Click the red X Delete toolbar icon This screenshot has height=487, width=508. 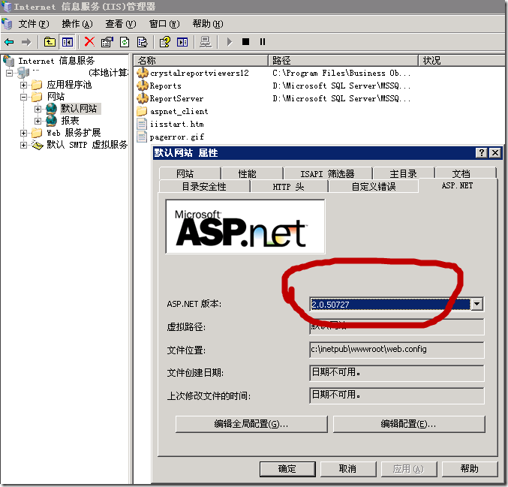89,42
